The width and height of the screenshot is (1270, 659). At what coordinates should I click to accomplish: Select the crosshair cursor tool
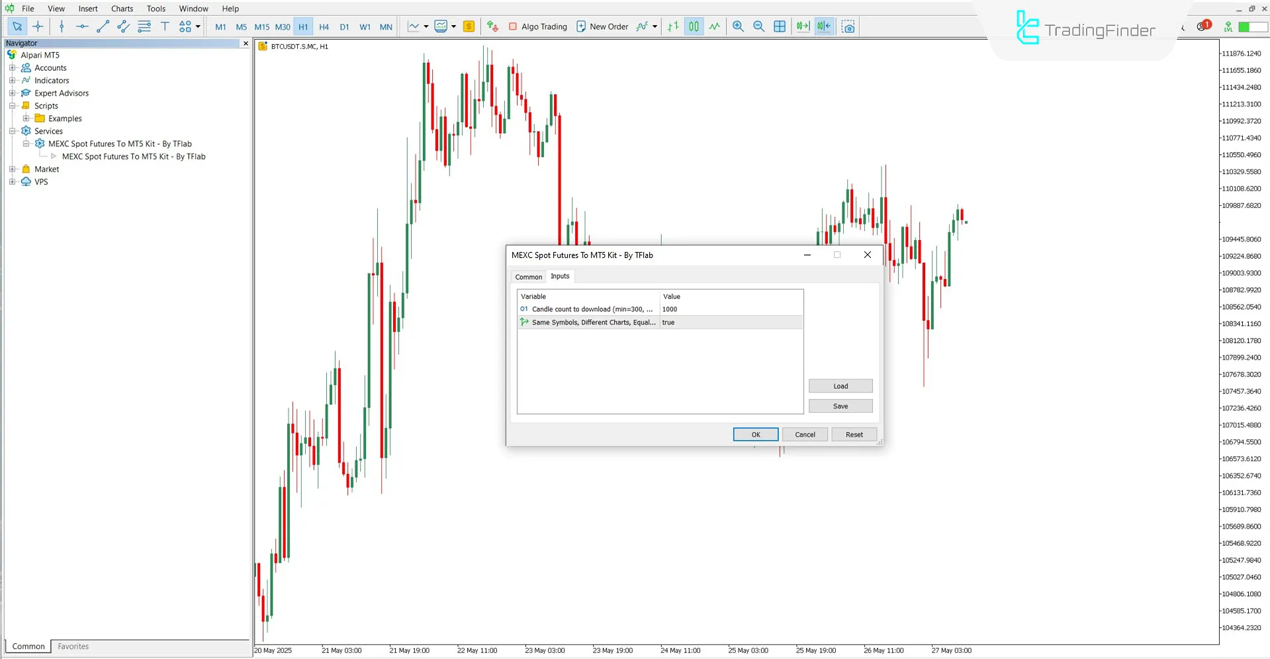38,26
